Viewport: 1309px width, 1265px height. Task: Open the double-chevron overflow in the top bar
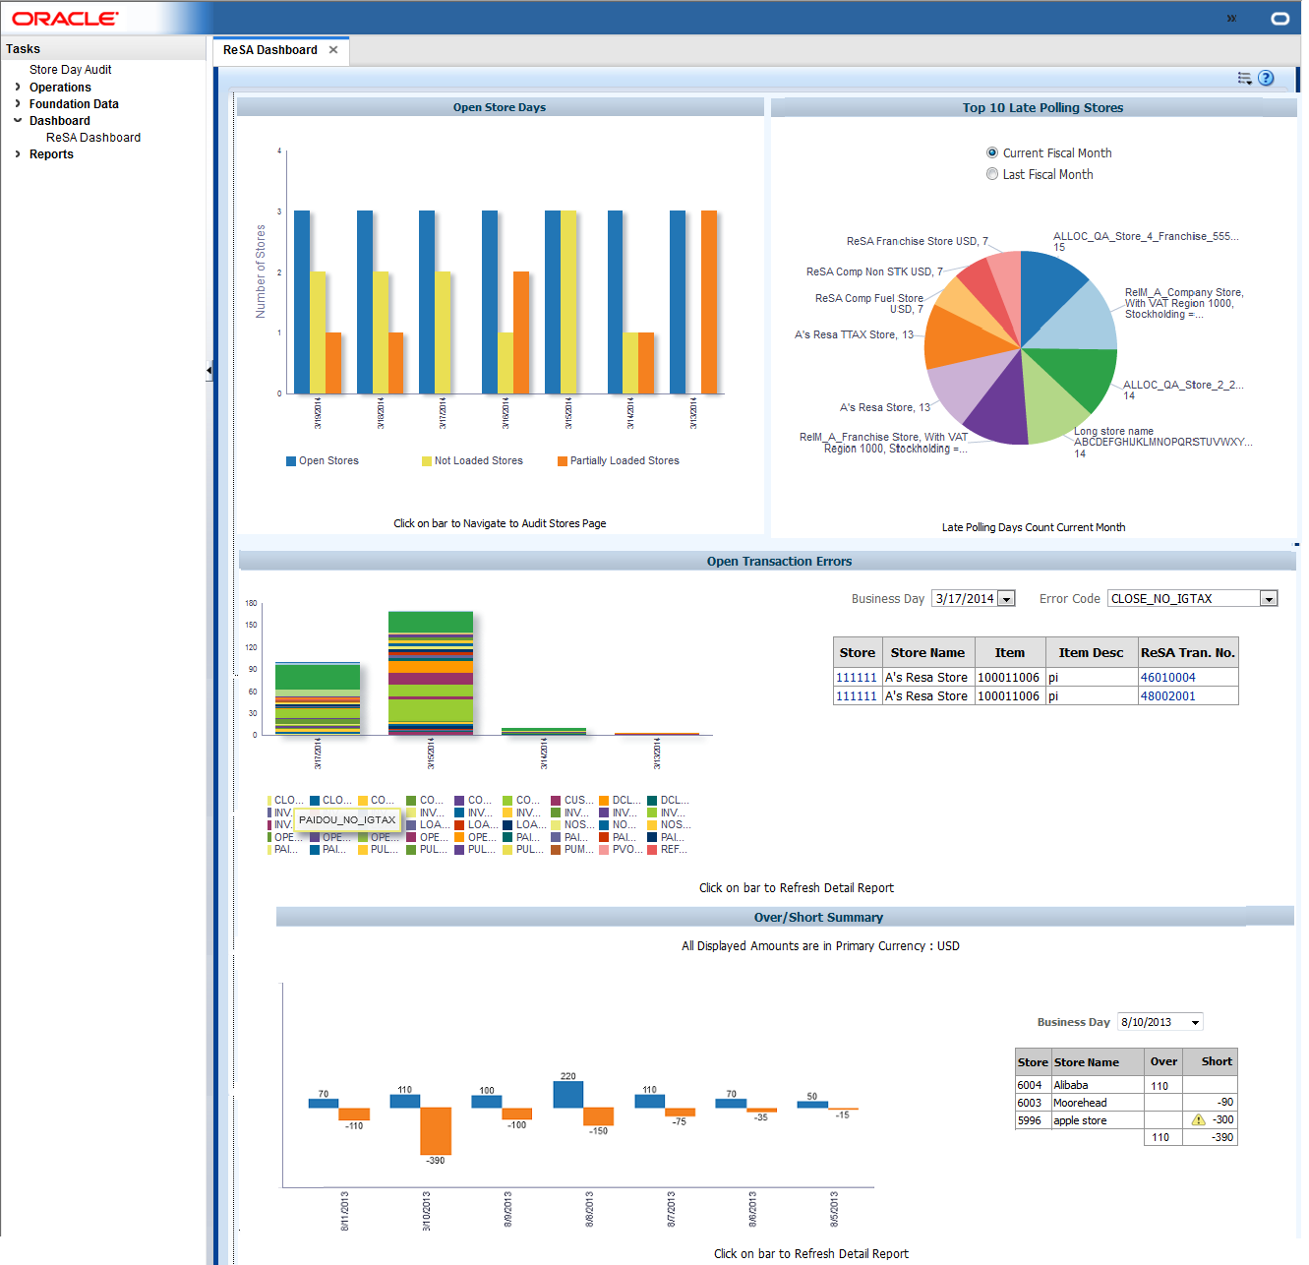1231,17
